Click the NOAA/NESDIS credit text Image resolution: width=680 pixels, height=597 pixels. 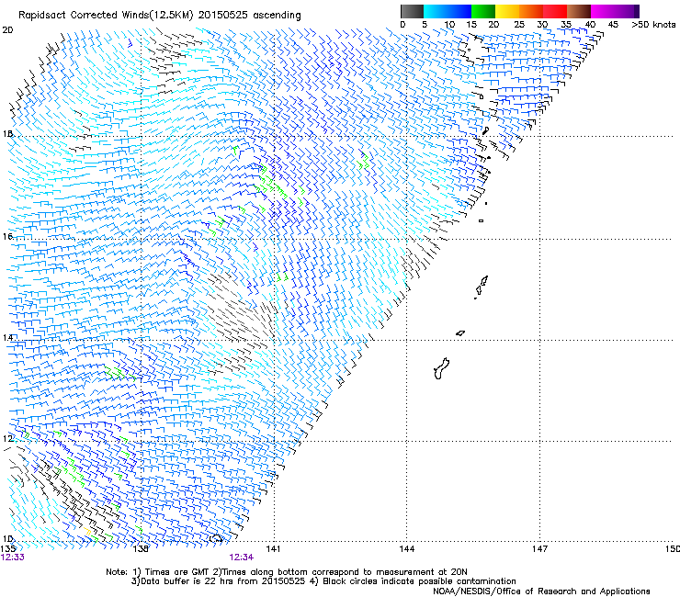tap(541, 591)
